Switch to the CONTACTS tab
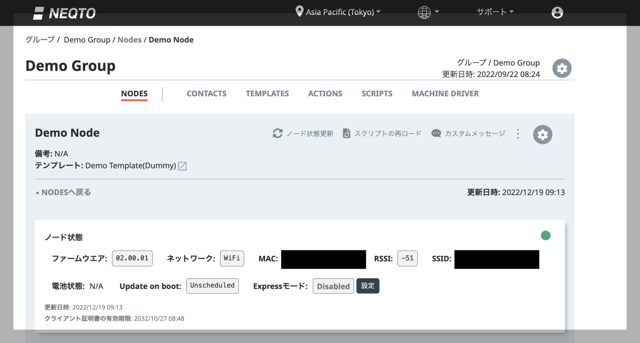Screen dimensions: 640x343 point(206,94)
